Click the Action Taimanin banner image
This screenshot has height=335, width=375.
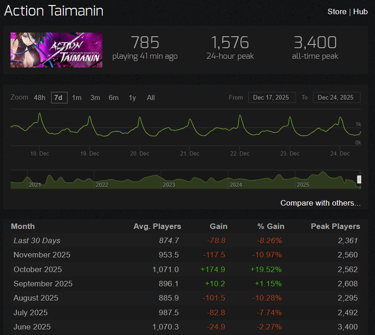click(x=56, y=50)
